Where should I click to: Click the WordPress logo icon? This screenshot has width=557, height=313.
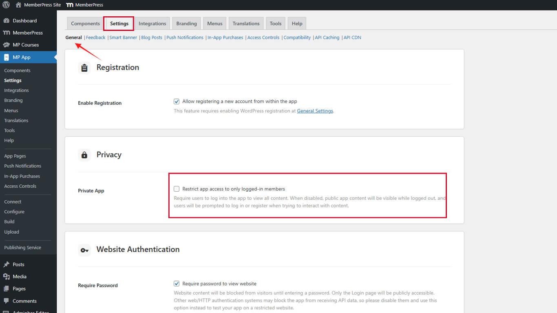[6, 5]
